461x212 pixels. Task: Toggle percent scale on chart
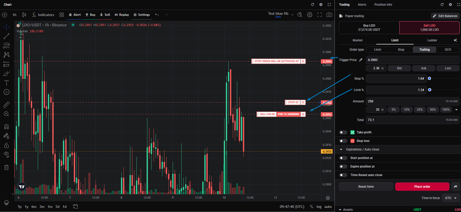pos(312,207)
